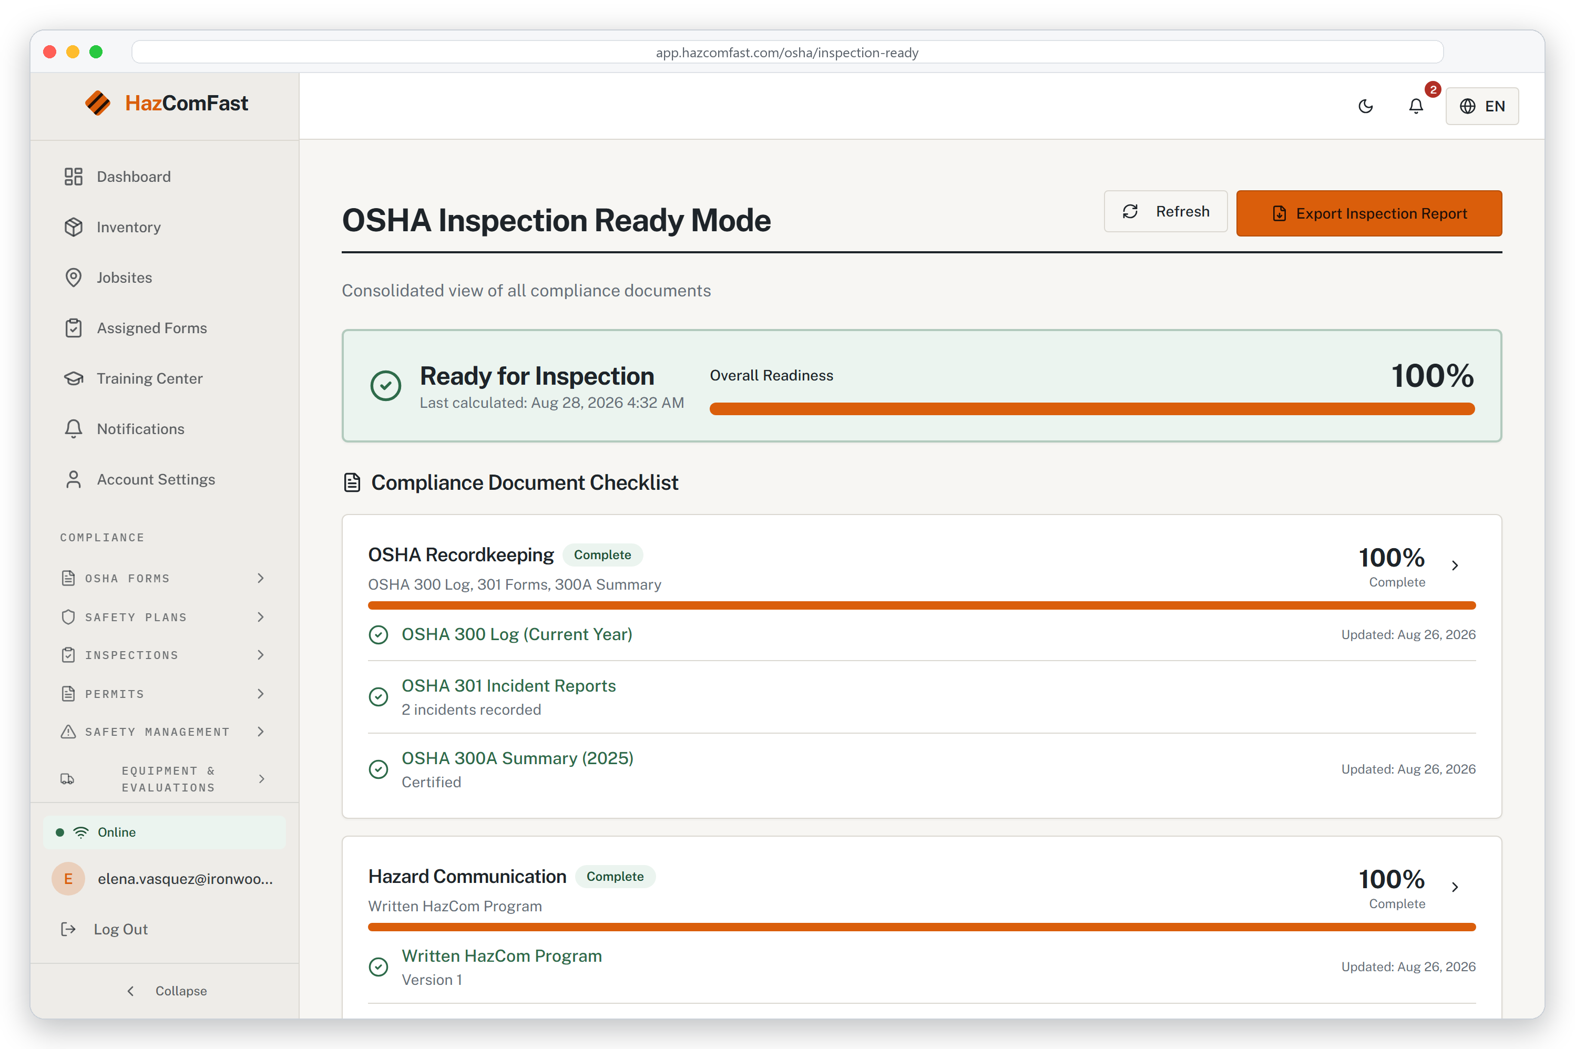The height and width of the screenshot is (1049, 1575).
Task: Expand the OSHA Forms section
Action: pyautogui.click(x=164, y=578)
